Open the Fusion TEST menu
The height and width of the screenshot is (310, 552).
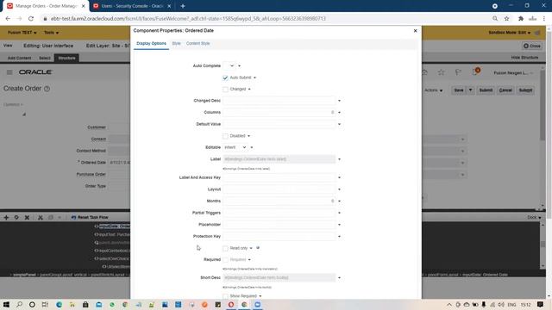coord(22,33)
